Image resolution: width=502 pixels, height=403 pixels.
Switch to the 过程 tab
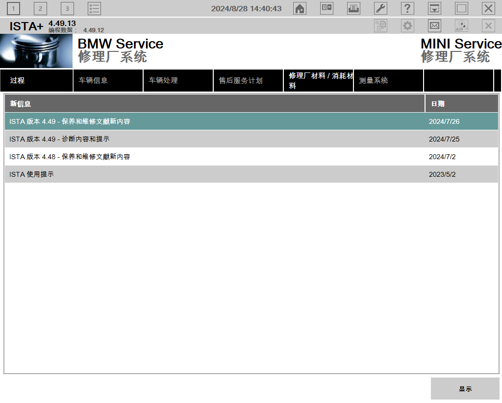[36, 81]
